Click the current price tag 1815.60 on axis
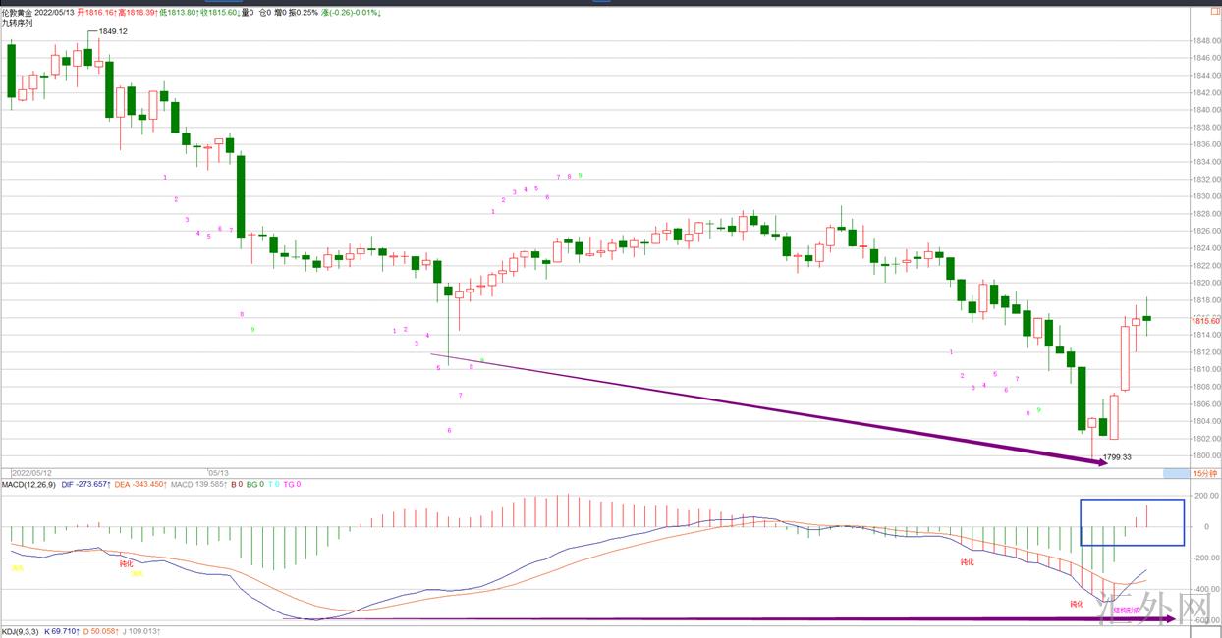Screen dimensions: 1222x638 [1205, 321]
